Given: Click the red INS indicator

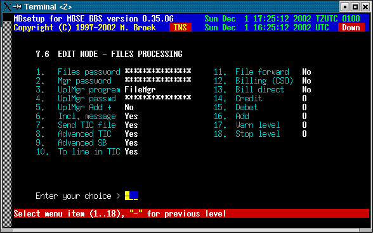Looking at the screenshot, I should click(x=180, y=27).
